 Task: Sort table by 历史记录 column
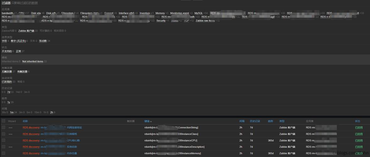pyautogui.click(x=255, y=121)
